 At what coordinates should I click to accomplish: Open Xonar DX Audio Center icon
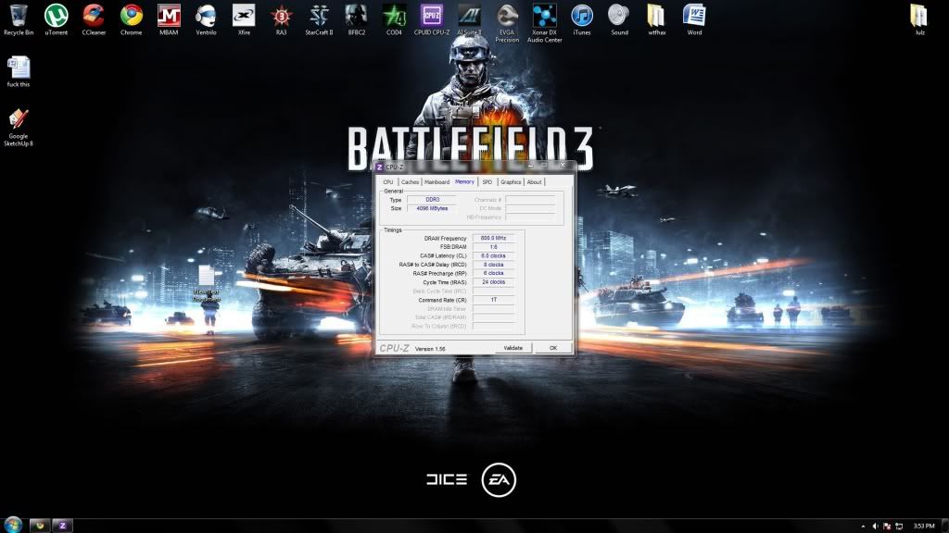click(545, 23)
